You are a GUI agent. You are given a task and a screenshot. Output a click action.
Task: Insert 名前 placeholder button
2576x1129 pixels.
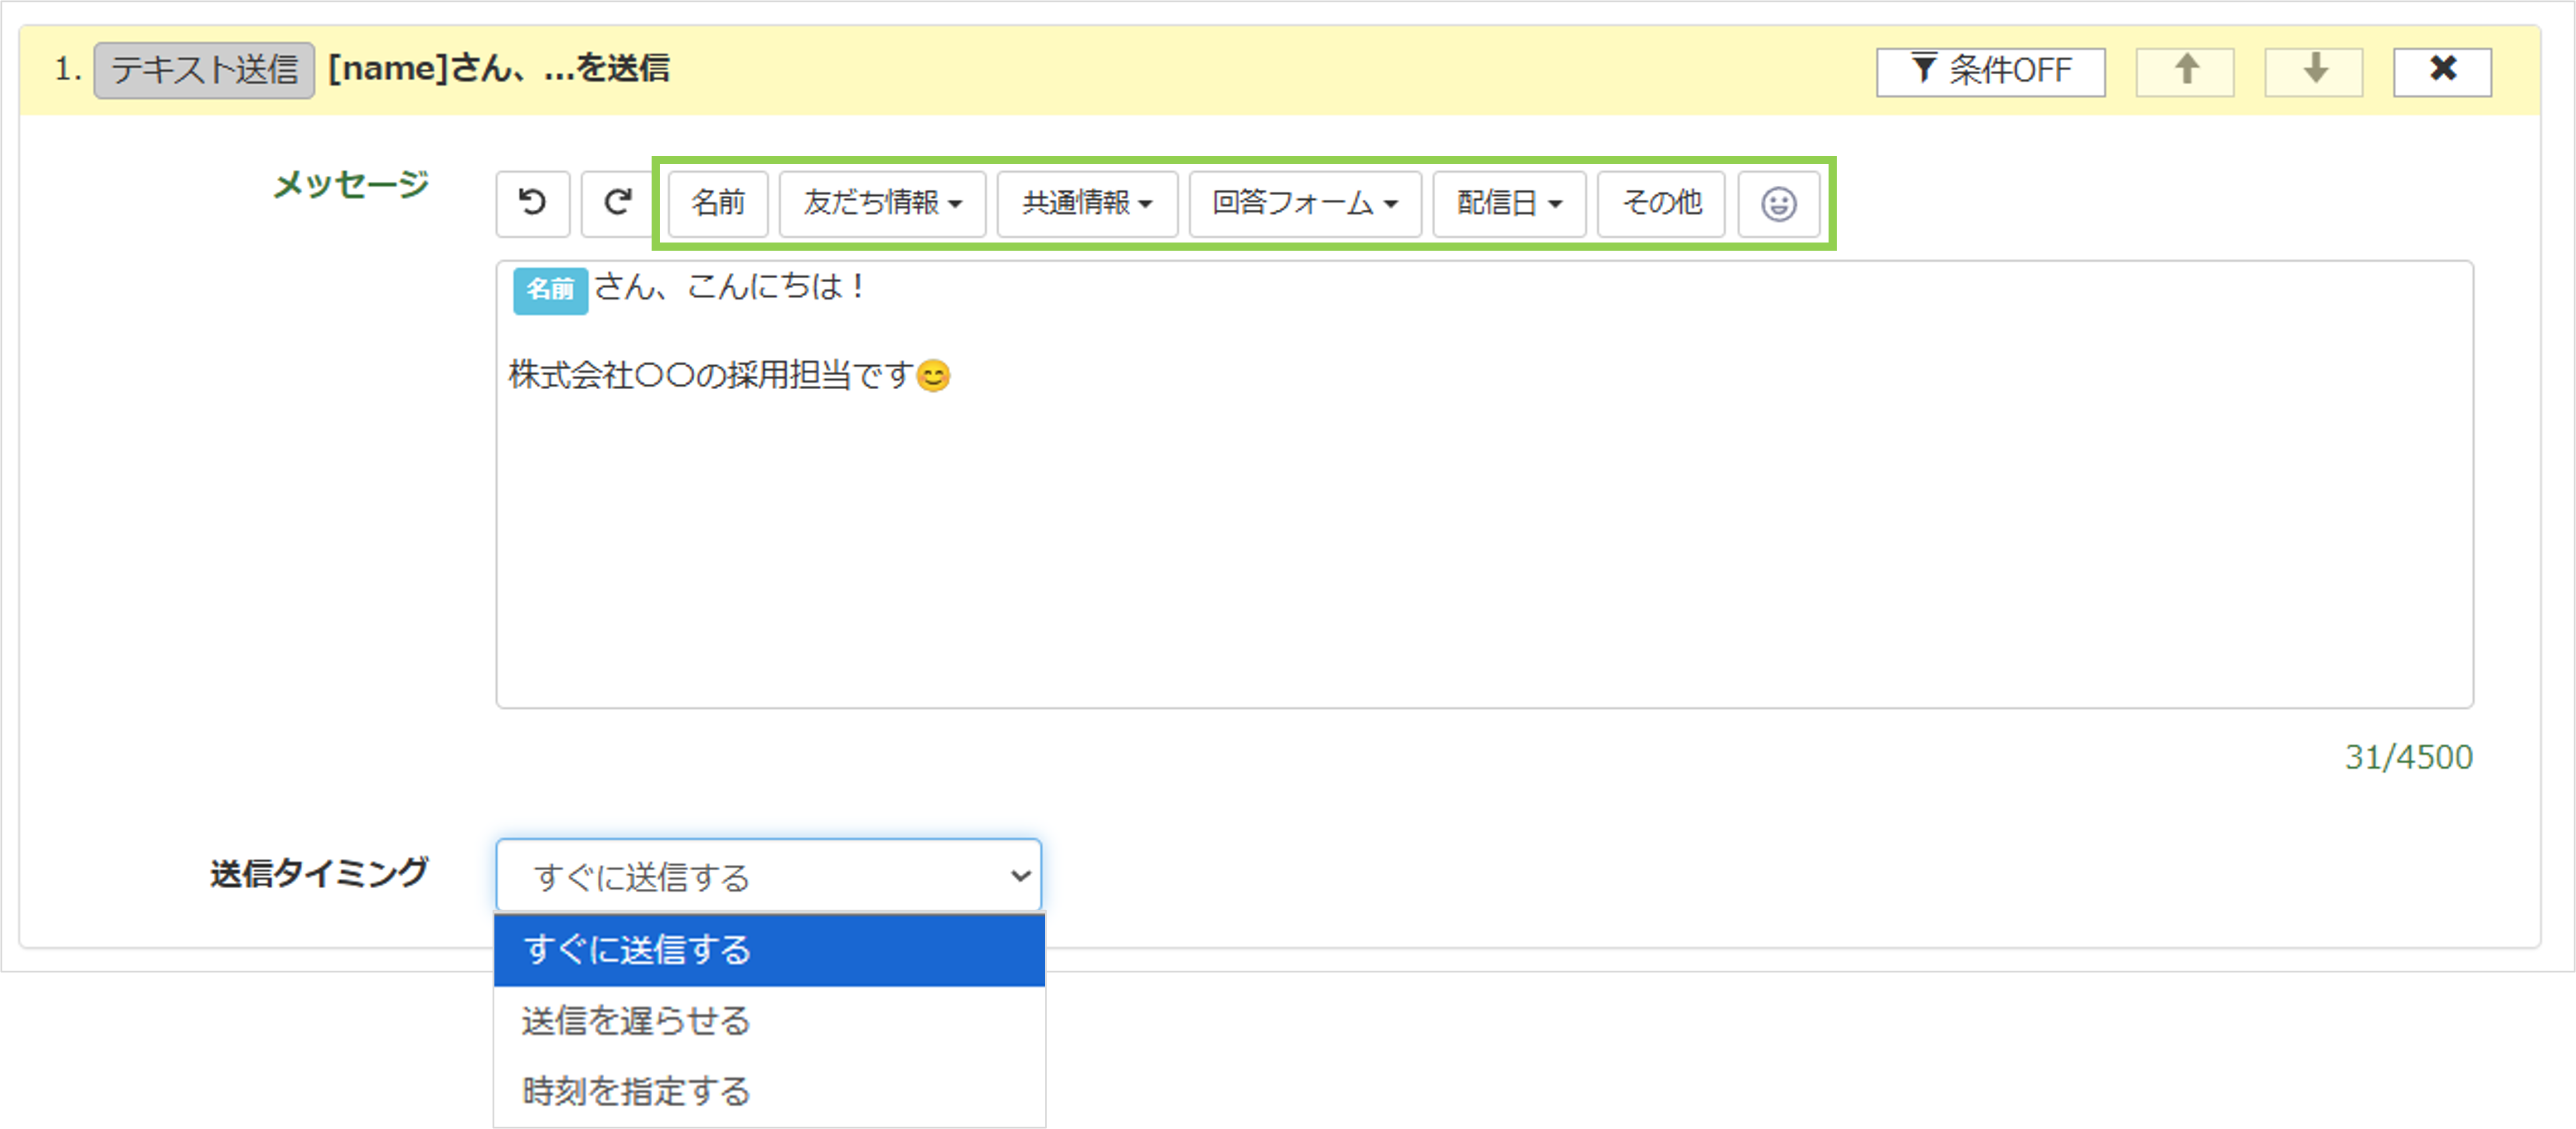coord(718,203)
